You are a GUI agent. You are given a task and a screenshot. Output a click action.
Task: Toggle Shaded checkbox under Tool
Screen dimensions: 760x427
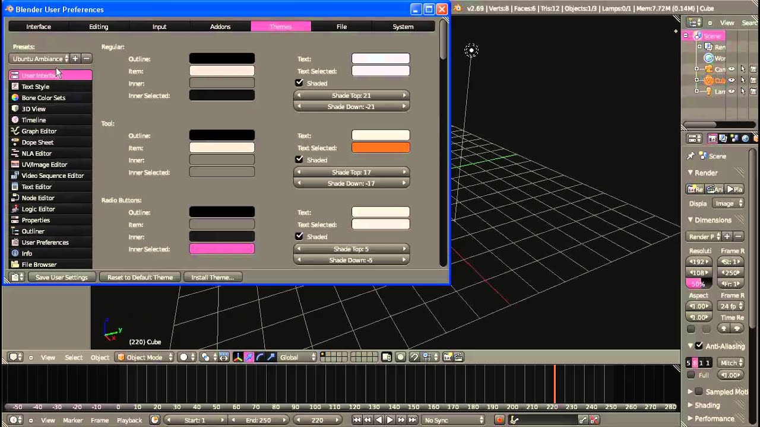pyautogui.click(x=299, y=160)
